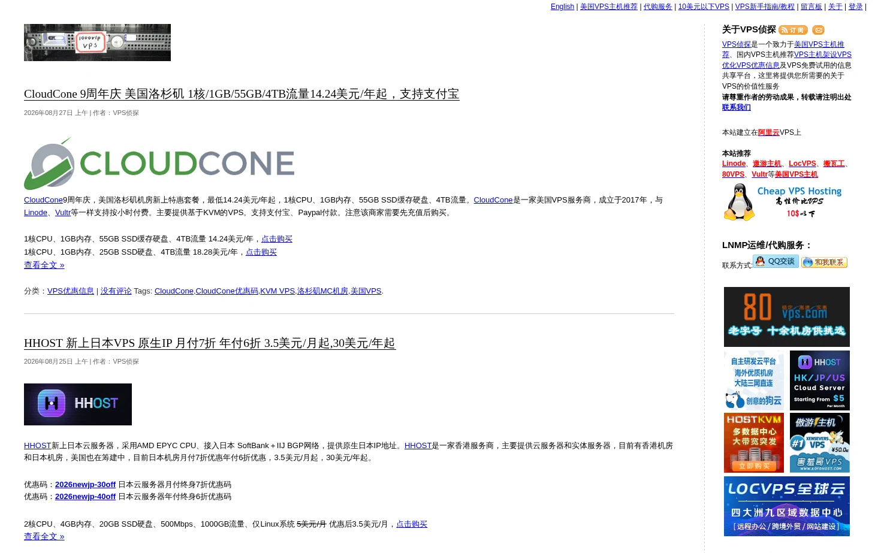Click 搬瓦工 in sidebar recommendations
The width and height of the screenshot is (881, 553).
click(834, 164)
